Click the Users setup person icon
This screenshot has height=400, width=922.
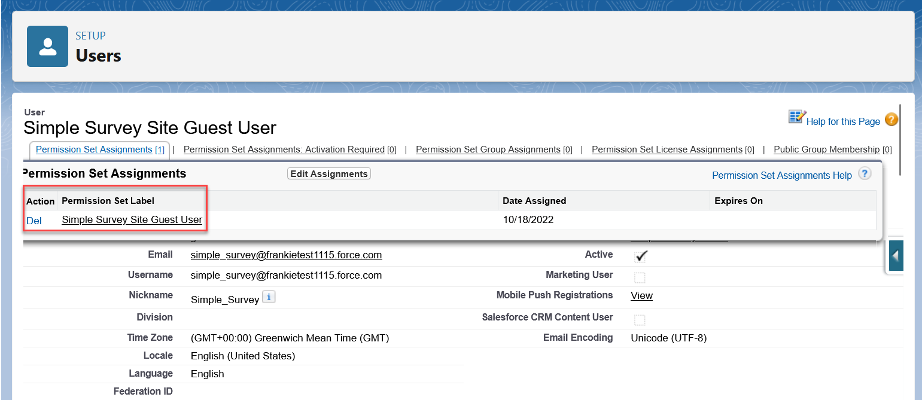tap(47, 47)
